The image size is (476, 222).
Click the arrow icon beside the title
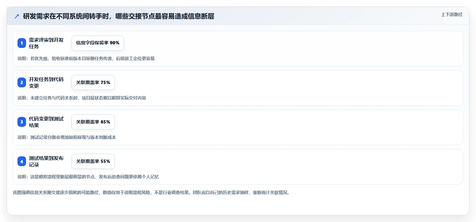[x=17, y=16]
